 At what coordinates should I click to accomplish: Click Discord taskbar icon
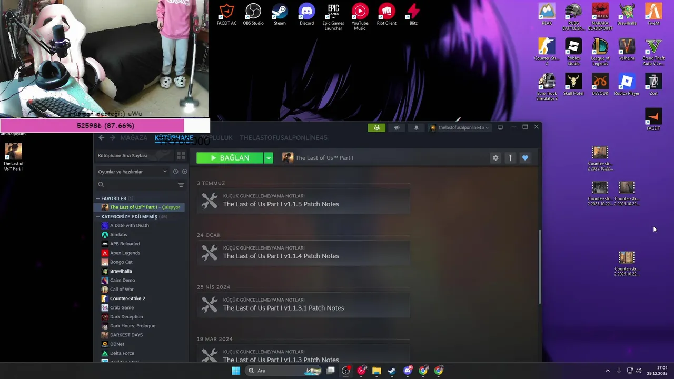pos(408,371)
